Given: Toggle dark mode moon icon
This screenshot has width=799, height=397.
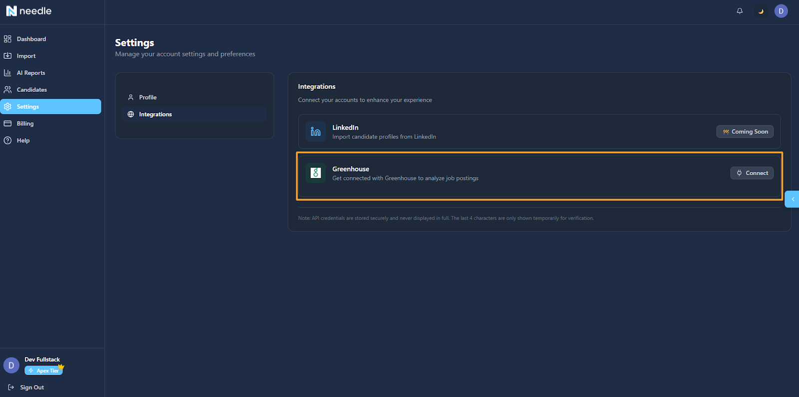Looking at the screenshot, I should (x=761, y=11).
